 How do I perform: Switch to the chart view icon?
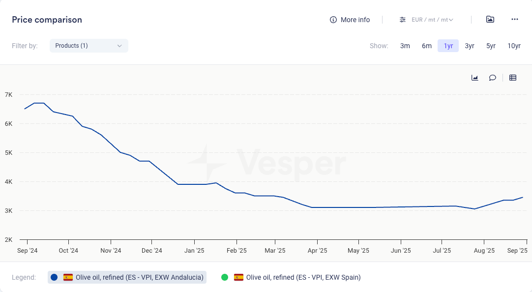(x=475, y=78)
